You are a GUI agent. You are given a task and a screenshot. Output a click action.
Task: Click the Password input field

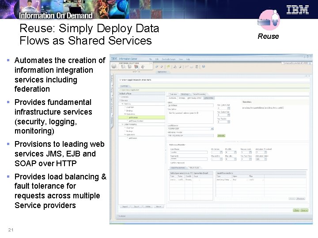click(189, 159)
